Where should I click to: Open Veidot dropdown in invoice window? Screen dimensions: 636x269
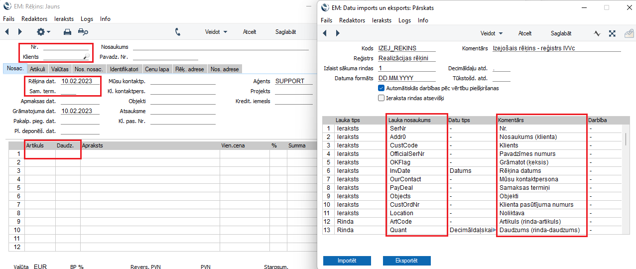point(216,32)
